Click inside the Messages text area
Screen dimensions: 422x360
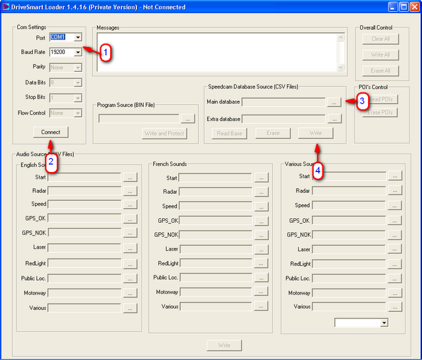[x=217, y=53]
